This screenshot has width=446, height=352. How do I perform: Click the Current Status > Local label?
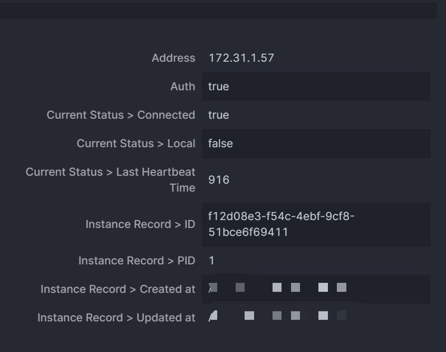click(135, 144)
